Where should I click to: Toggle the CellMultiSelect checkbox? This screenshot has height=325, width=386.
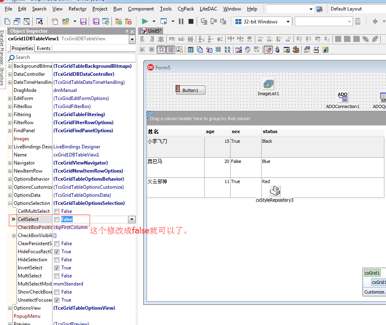(x=57, y=211)
